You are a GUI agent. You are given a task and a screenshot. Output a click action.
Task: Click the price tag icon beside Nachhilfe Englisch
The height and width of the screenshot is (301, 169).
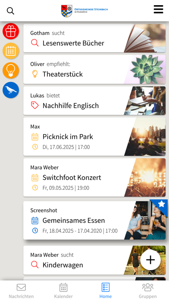tap(35, 106)
